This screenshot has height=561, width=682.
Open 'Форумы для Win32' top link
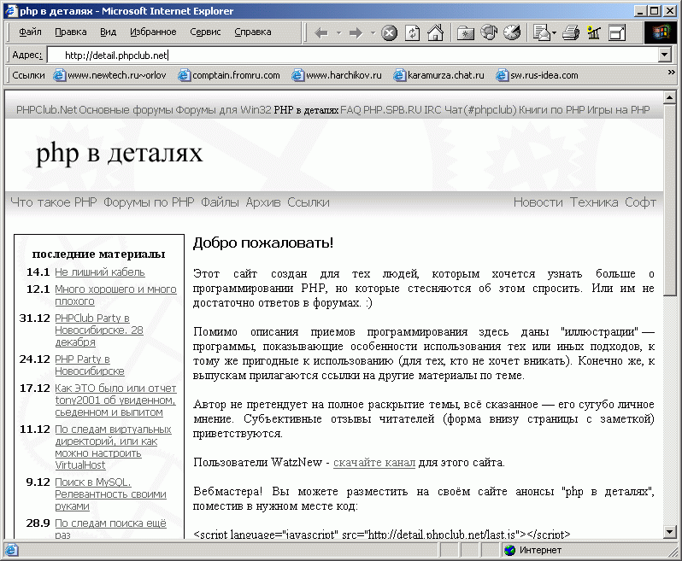coord(224,110)
